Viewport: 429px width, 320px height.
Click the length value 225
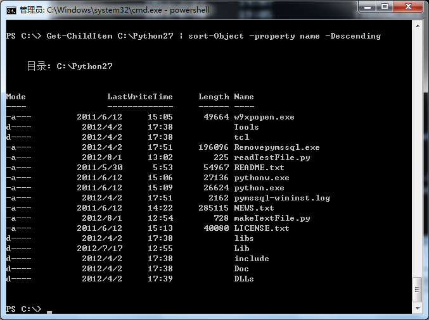221,157
